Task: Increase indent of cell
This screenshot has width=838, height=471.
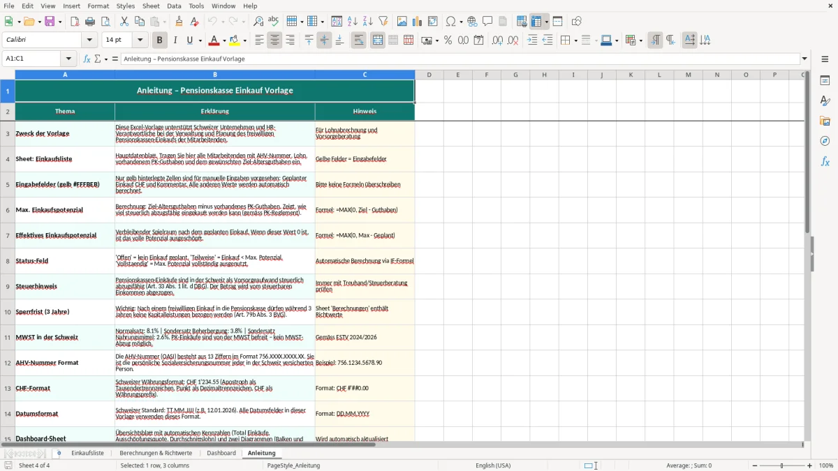Action: click(532, 40)
